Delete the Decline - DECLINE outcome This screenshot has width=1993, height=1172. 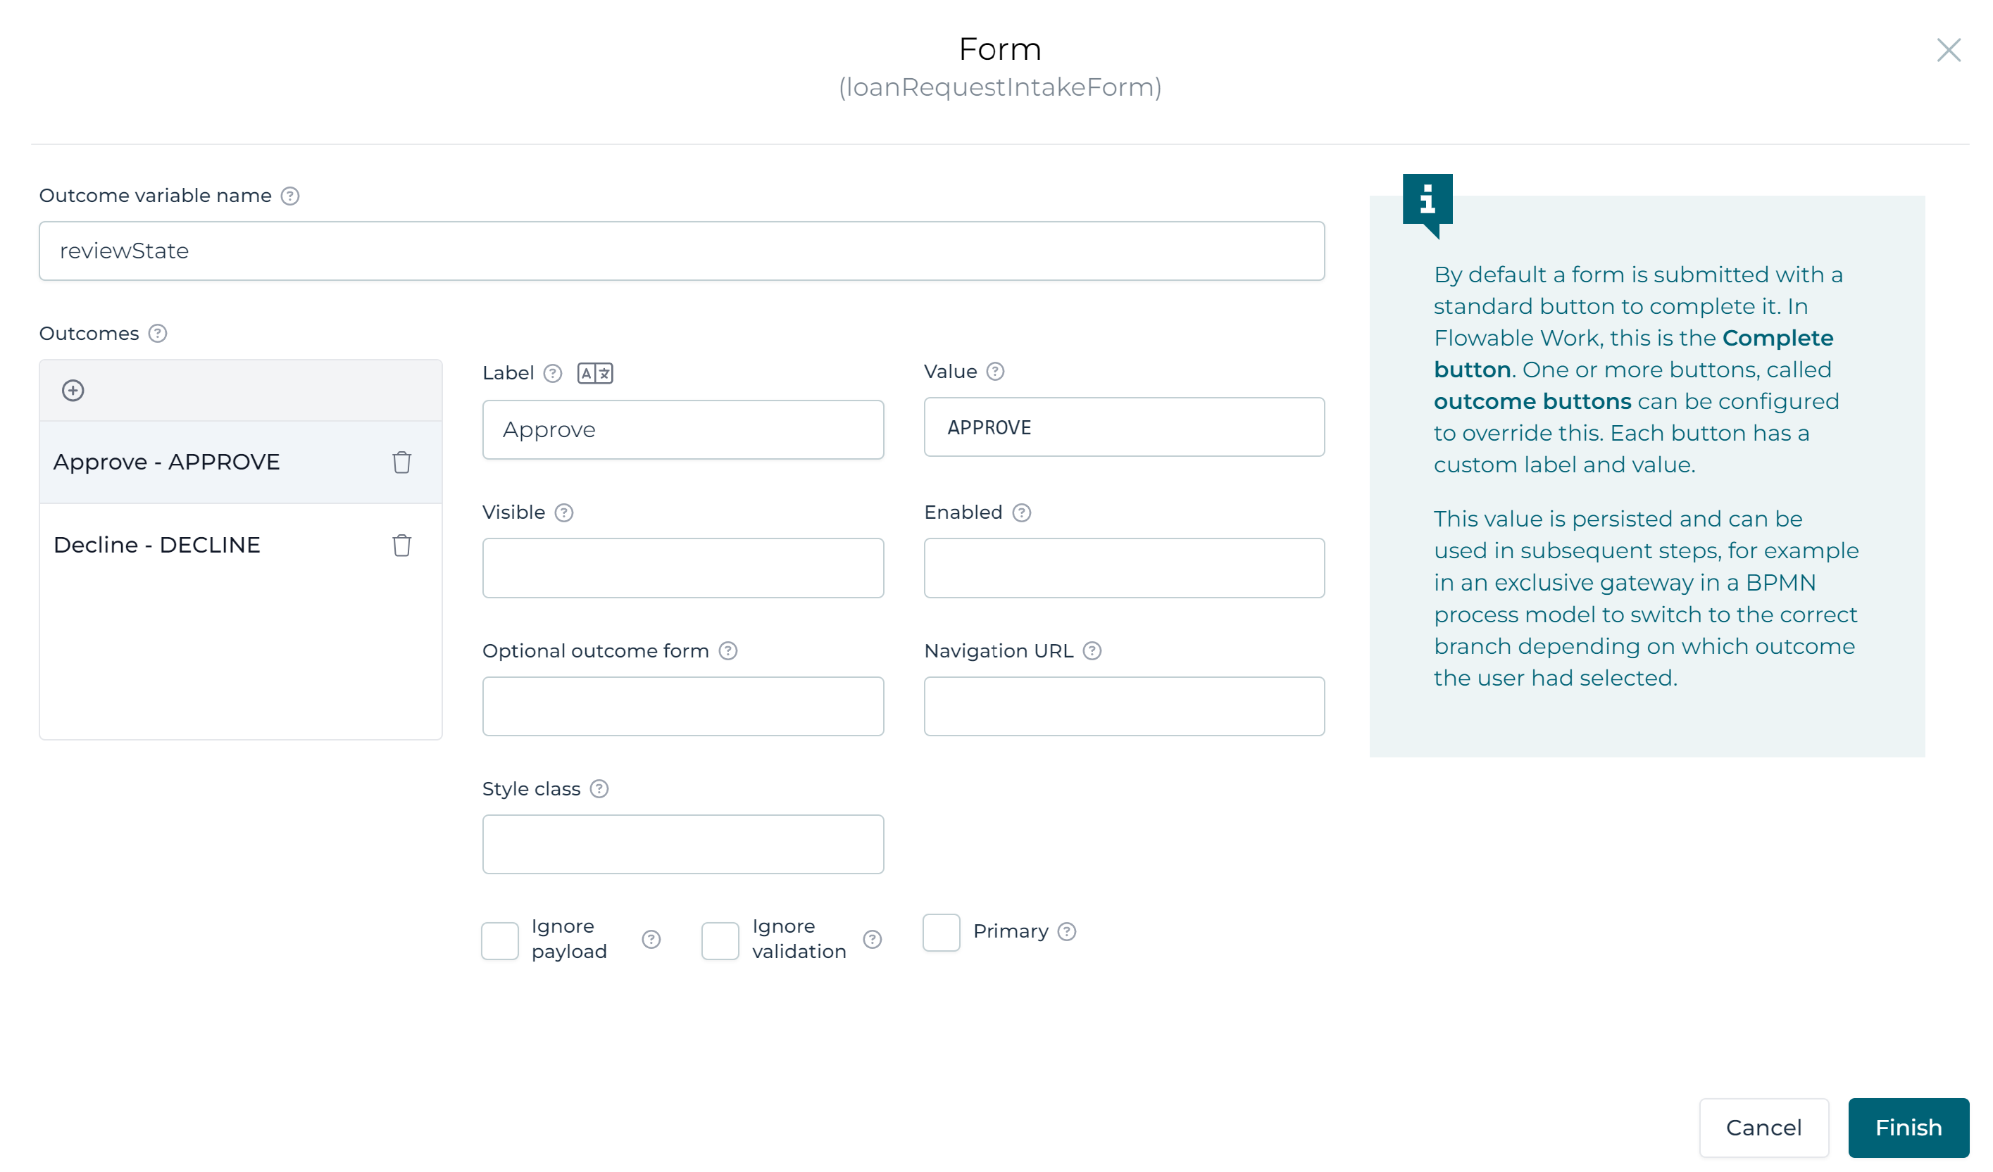coord(401,546)
